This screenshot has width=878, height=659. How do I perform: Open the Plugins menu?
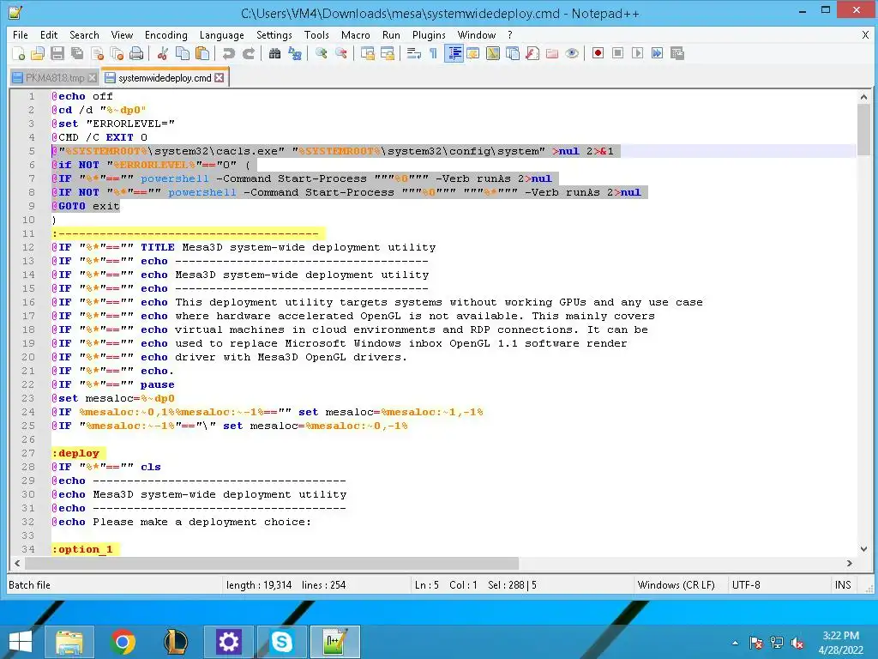tap(429, 34)
